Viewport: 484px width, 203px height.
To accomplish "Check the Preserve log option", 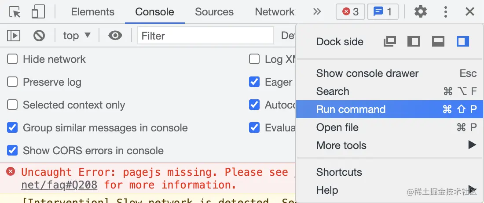I will [x=12, y=82].
